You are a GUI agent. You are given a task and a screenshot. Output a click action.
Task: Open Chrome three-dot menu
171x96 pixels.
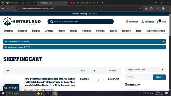pos(168,8)
